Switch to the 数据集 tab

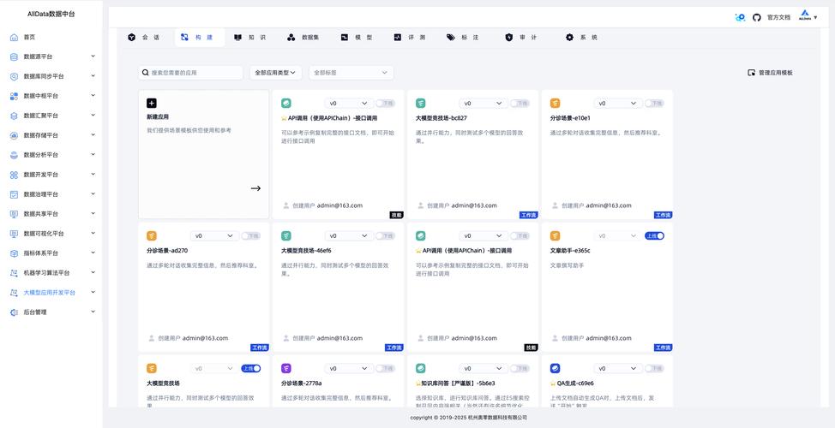[303, 38]
